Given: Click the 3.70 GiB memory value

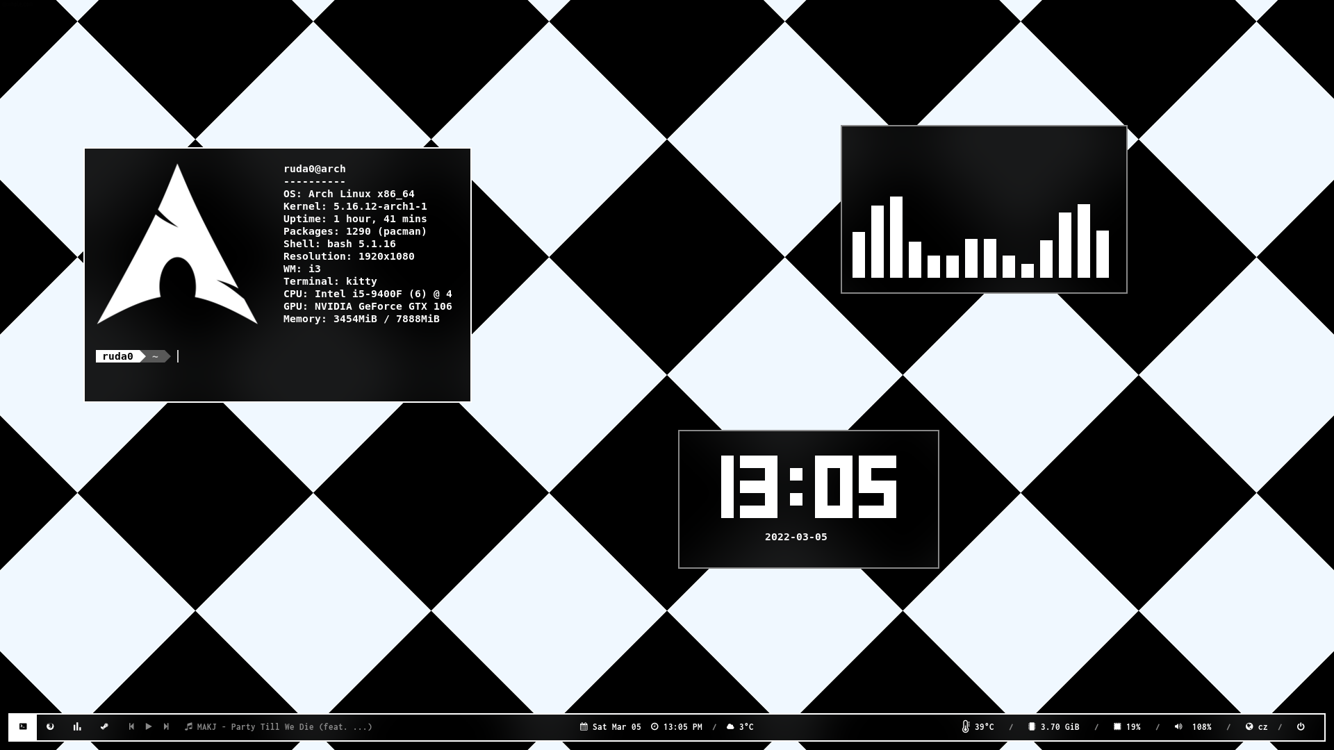Looking at the screenshot, I should pos(1060,727).
